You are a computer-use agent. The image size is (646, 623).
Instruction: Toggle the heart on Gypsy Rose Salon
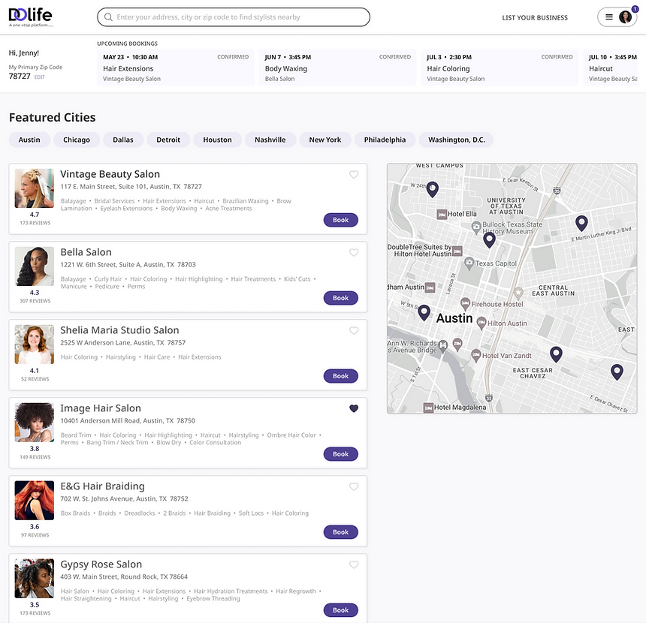tap(354, 564)
